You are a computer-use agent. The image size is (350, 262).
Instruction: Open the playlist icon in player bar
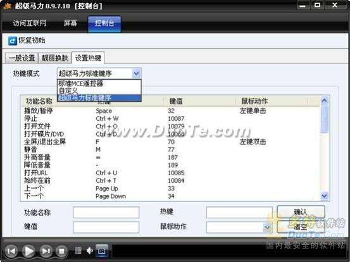click(x=78, y=251)
